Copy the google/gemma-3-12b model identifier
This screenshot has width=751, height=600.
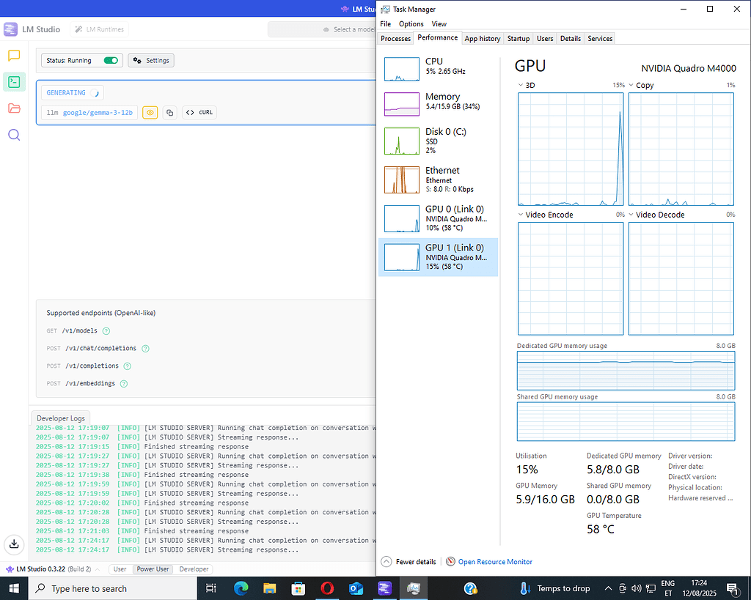point(169,113)
